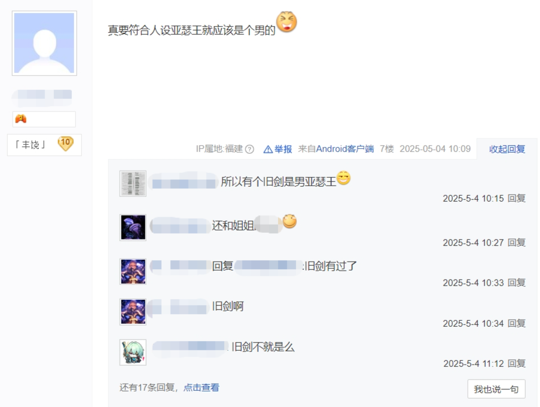Open the green-haired chibi avatar profile
Screen dimensions: 540x407
133,352
